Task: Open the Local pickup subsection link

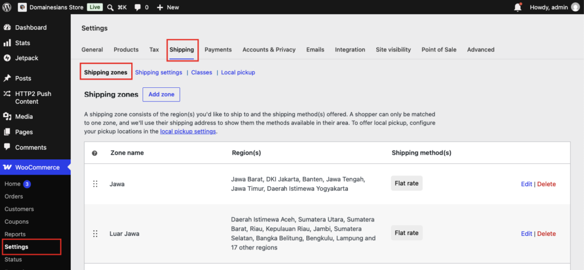Action: point(238,72)
